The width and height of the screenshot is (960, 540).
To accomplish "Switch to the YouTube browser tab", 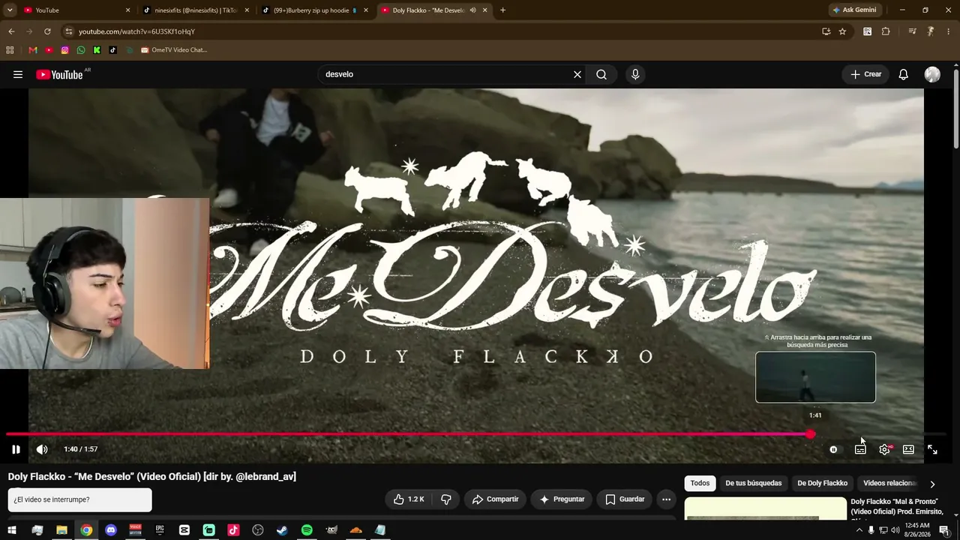I will [x=75, y=10].
